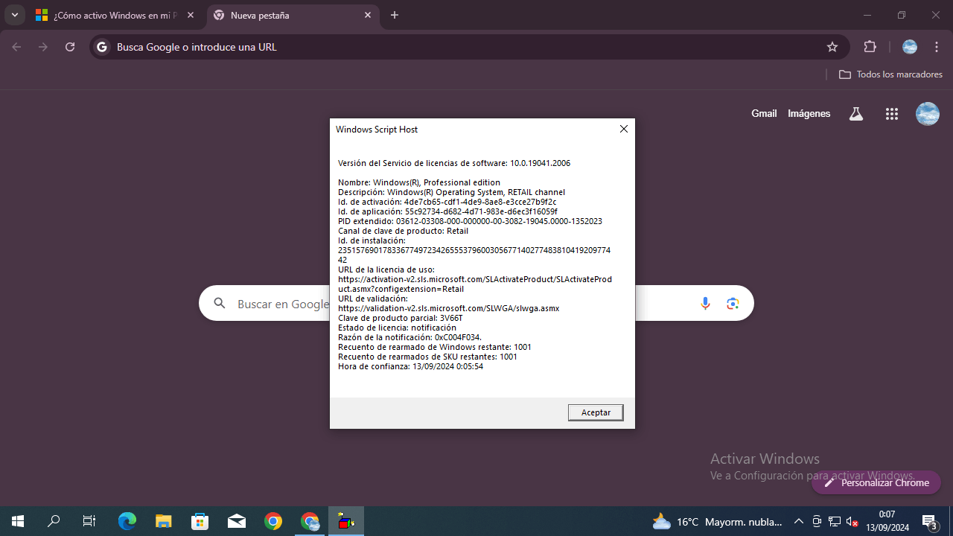
Task: Open the Chrome taskbar icon with profile badge
Action: 310,521
